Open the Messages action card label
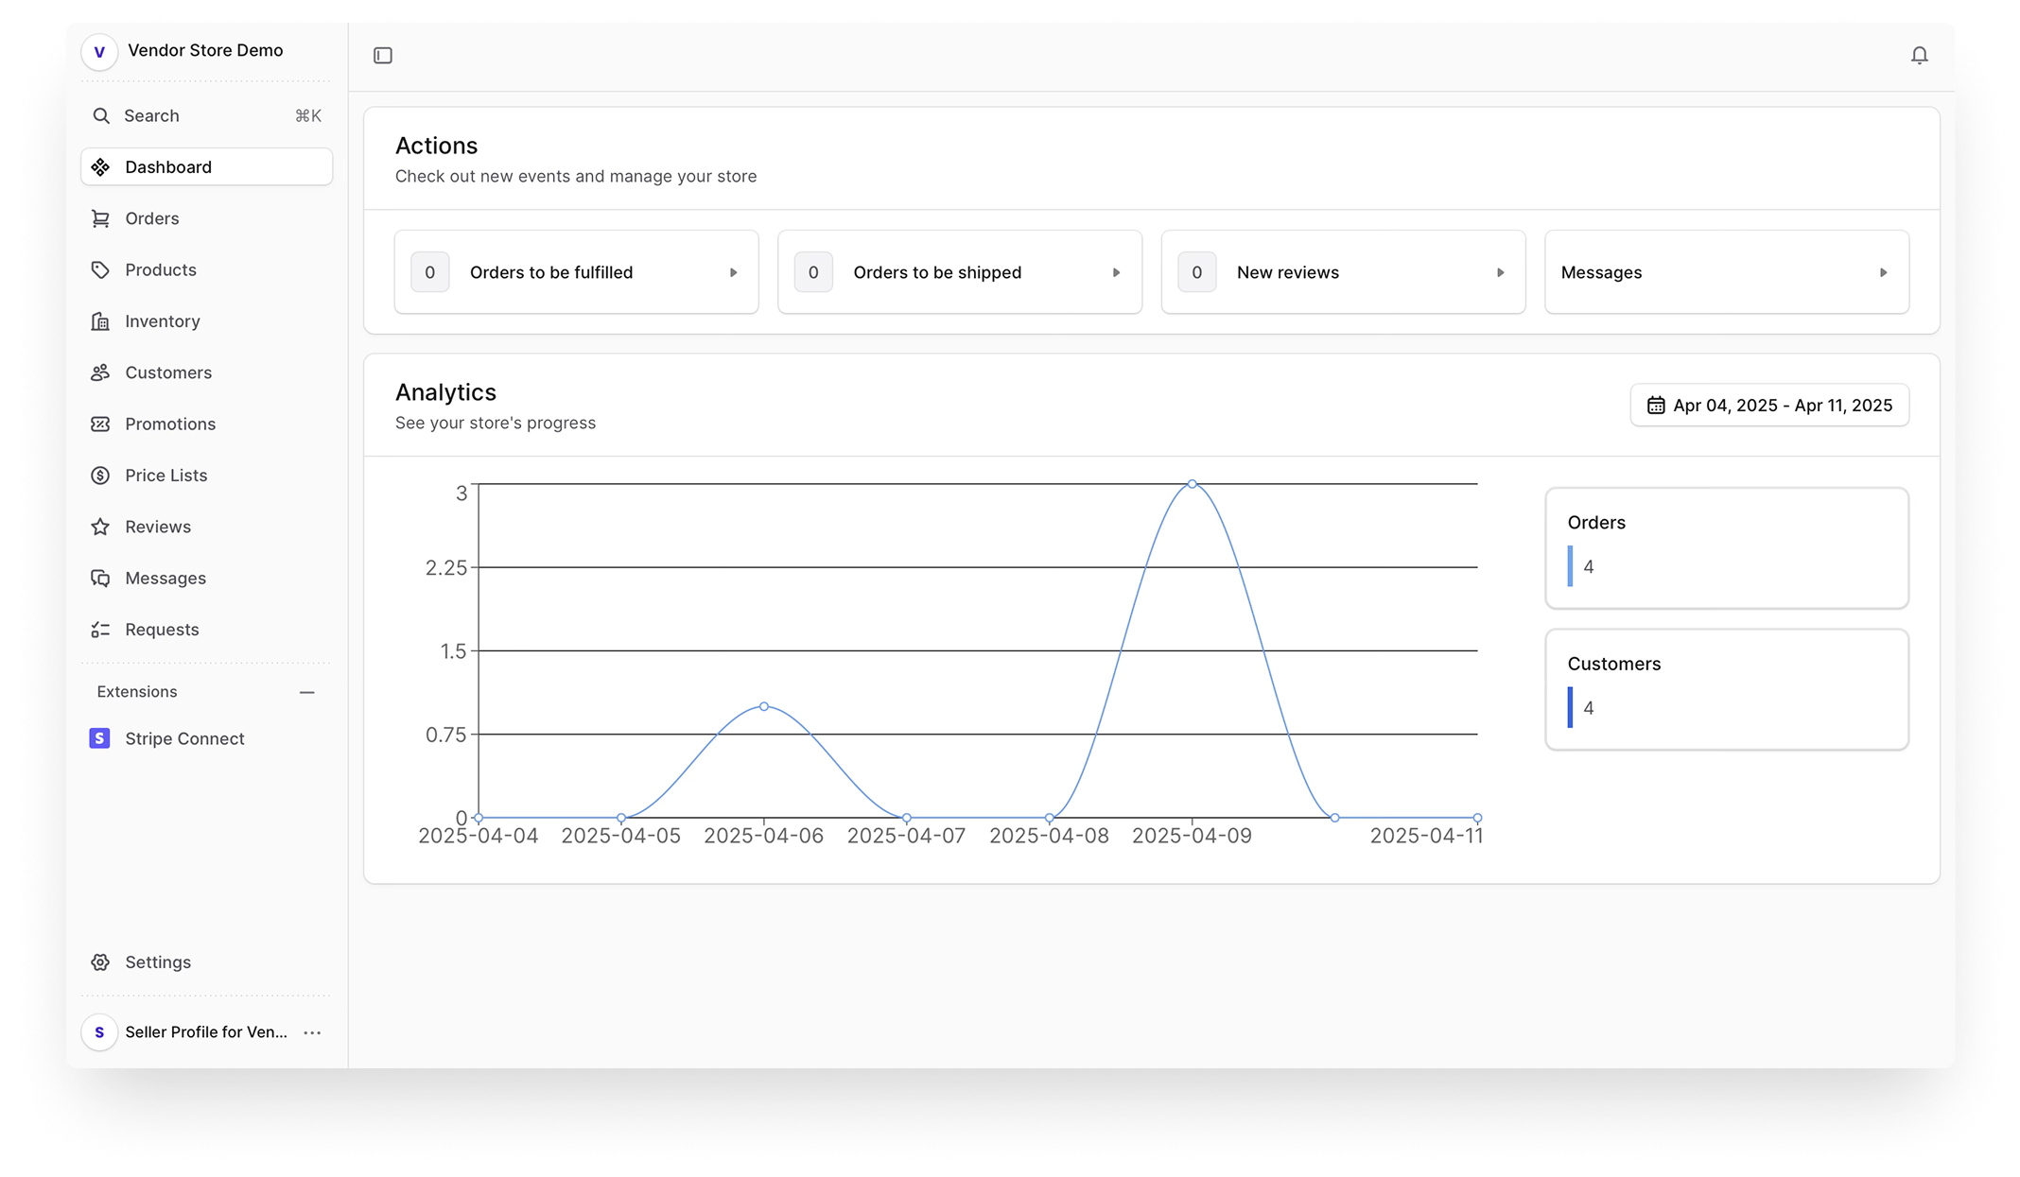The width and height of the screenshot is (2020, 1177). 1601,272
